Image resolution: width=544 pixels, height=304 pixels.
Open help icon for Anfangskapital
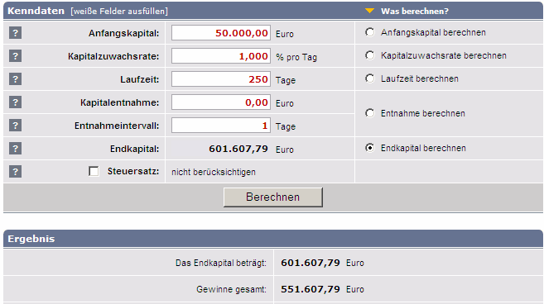[x=15, y=33]
